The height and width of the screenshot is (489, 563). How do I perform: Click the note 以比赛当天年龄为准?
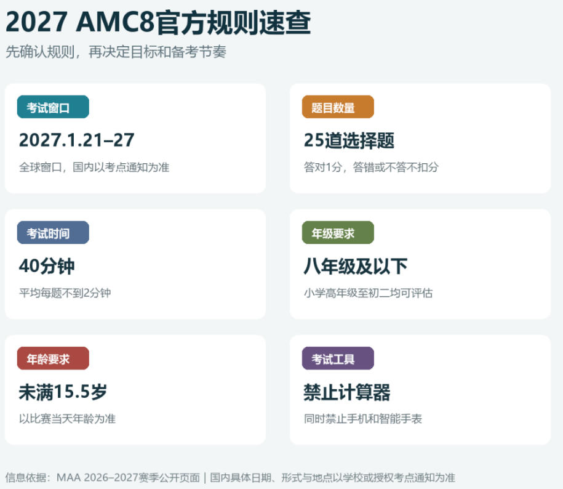(68, 419)
